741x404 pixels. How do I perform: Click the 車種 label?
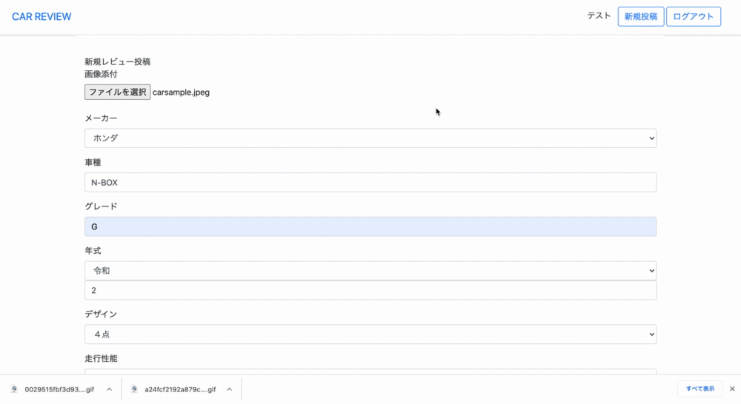pos(93,162)
